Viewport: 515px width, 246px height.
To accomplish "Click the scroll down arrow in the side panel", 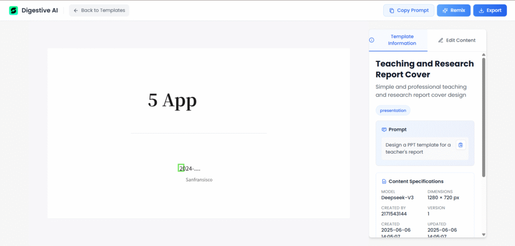I will 483,234.
